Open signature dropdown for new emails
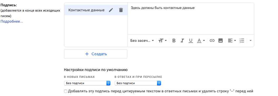The width and height of the screenshot is (278, 96). tap(87, 83)
